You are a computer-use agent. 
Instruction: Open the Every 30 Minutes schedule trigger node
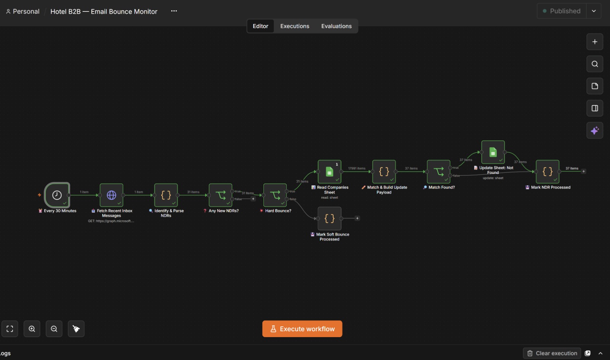57,195
